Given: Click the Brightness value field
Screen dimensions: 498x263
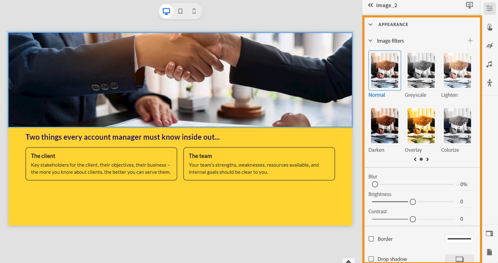Looking at the screenshot, I should point(466,202).
